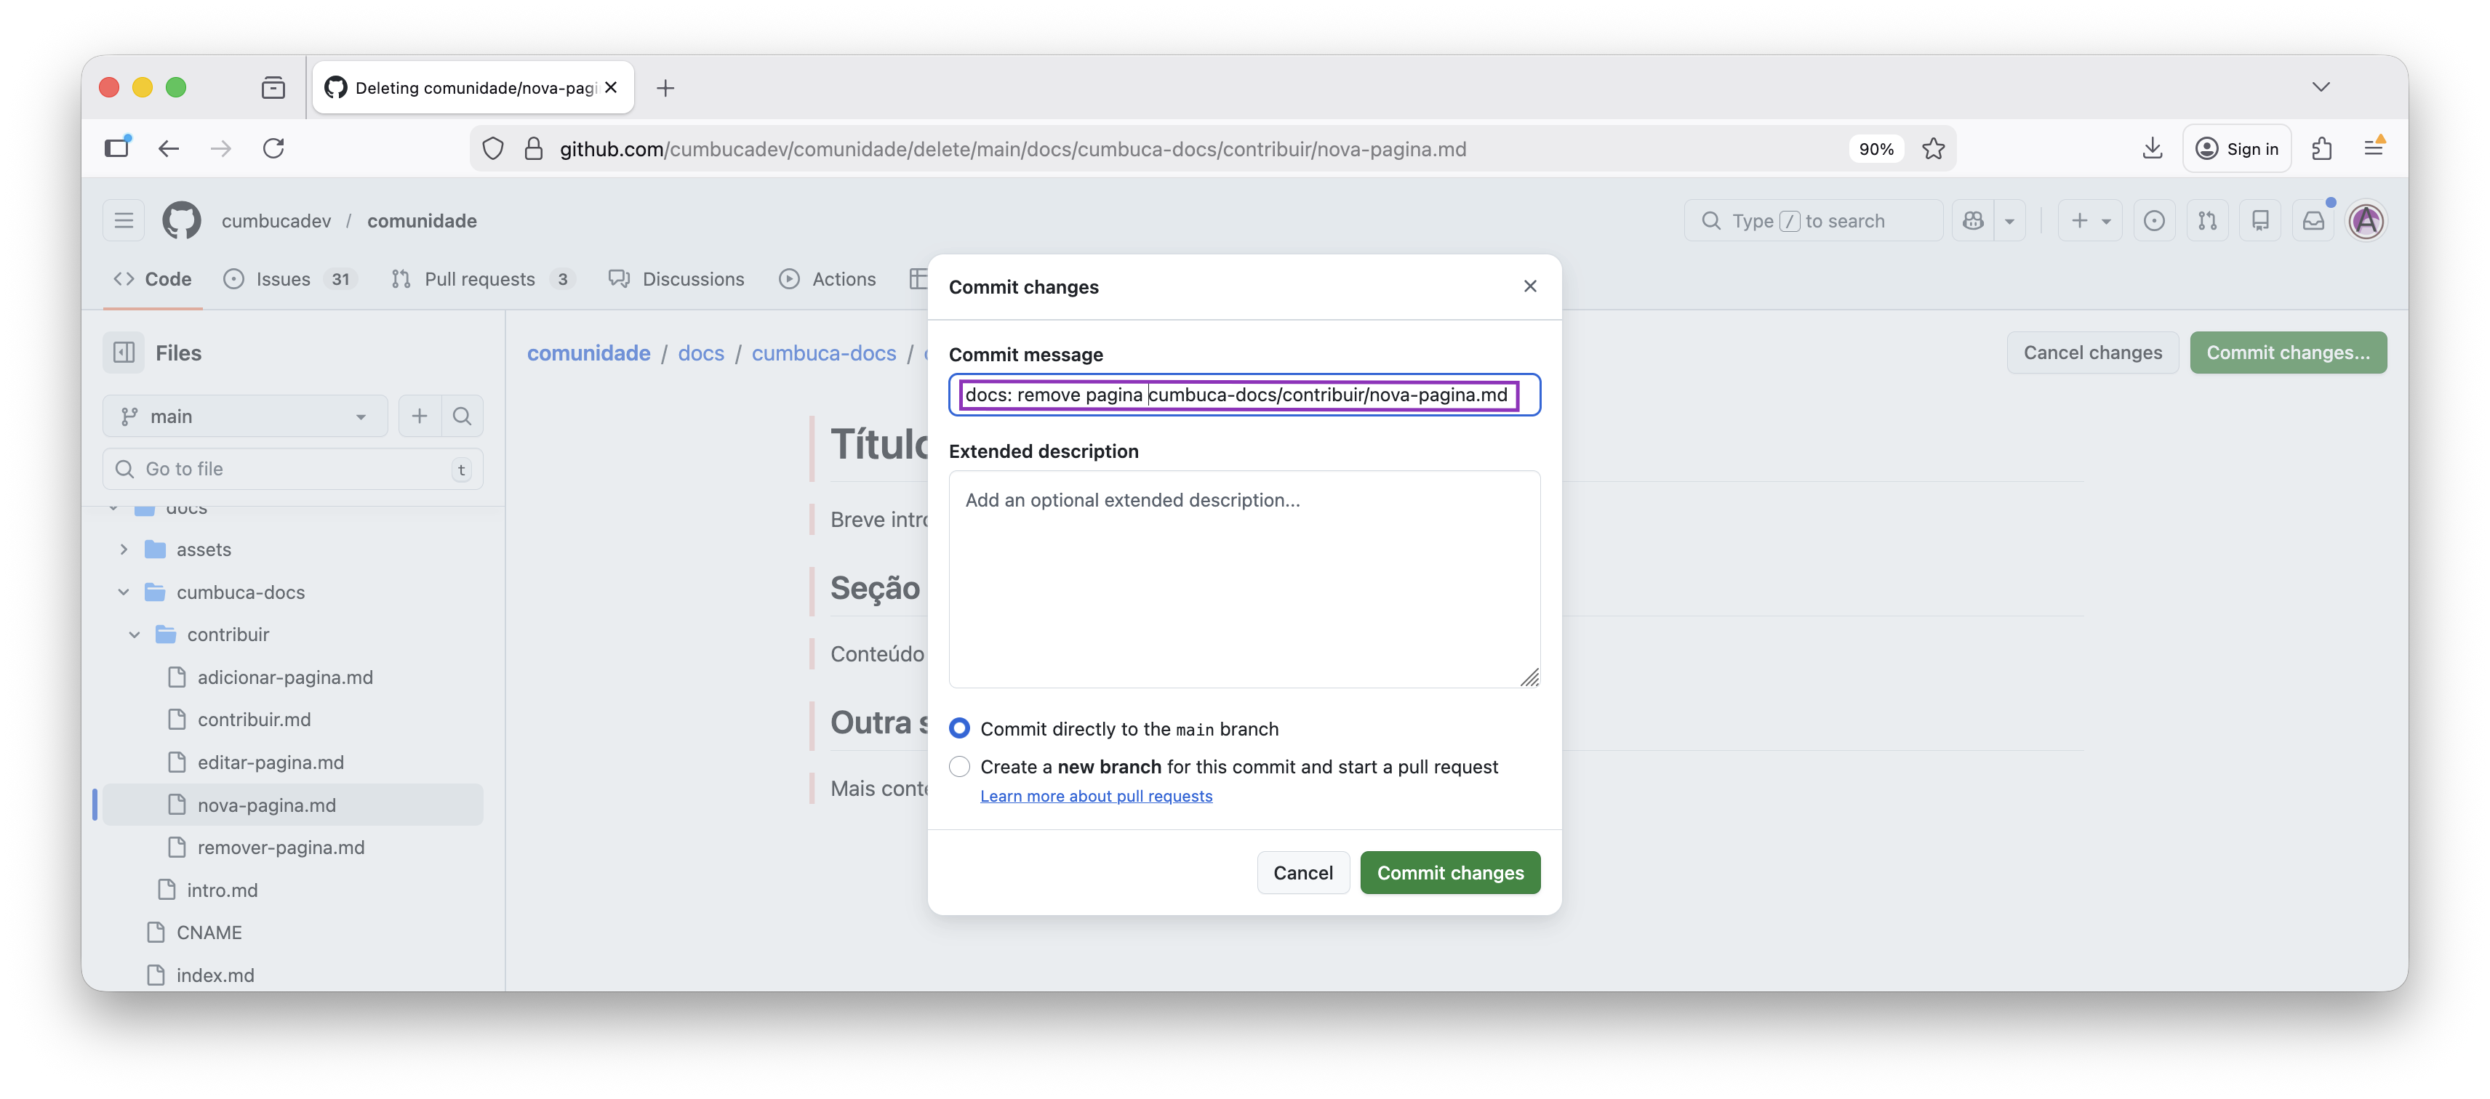Open Firefox View tab overview icon
Viewport: 2490px width, 1099px height.
(273, 88)
